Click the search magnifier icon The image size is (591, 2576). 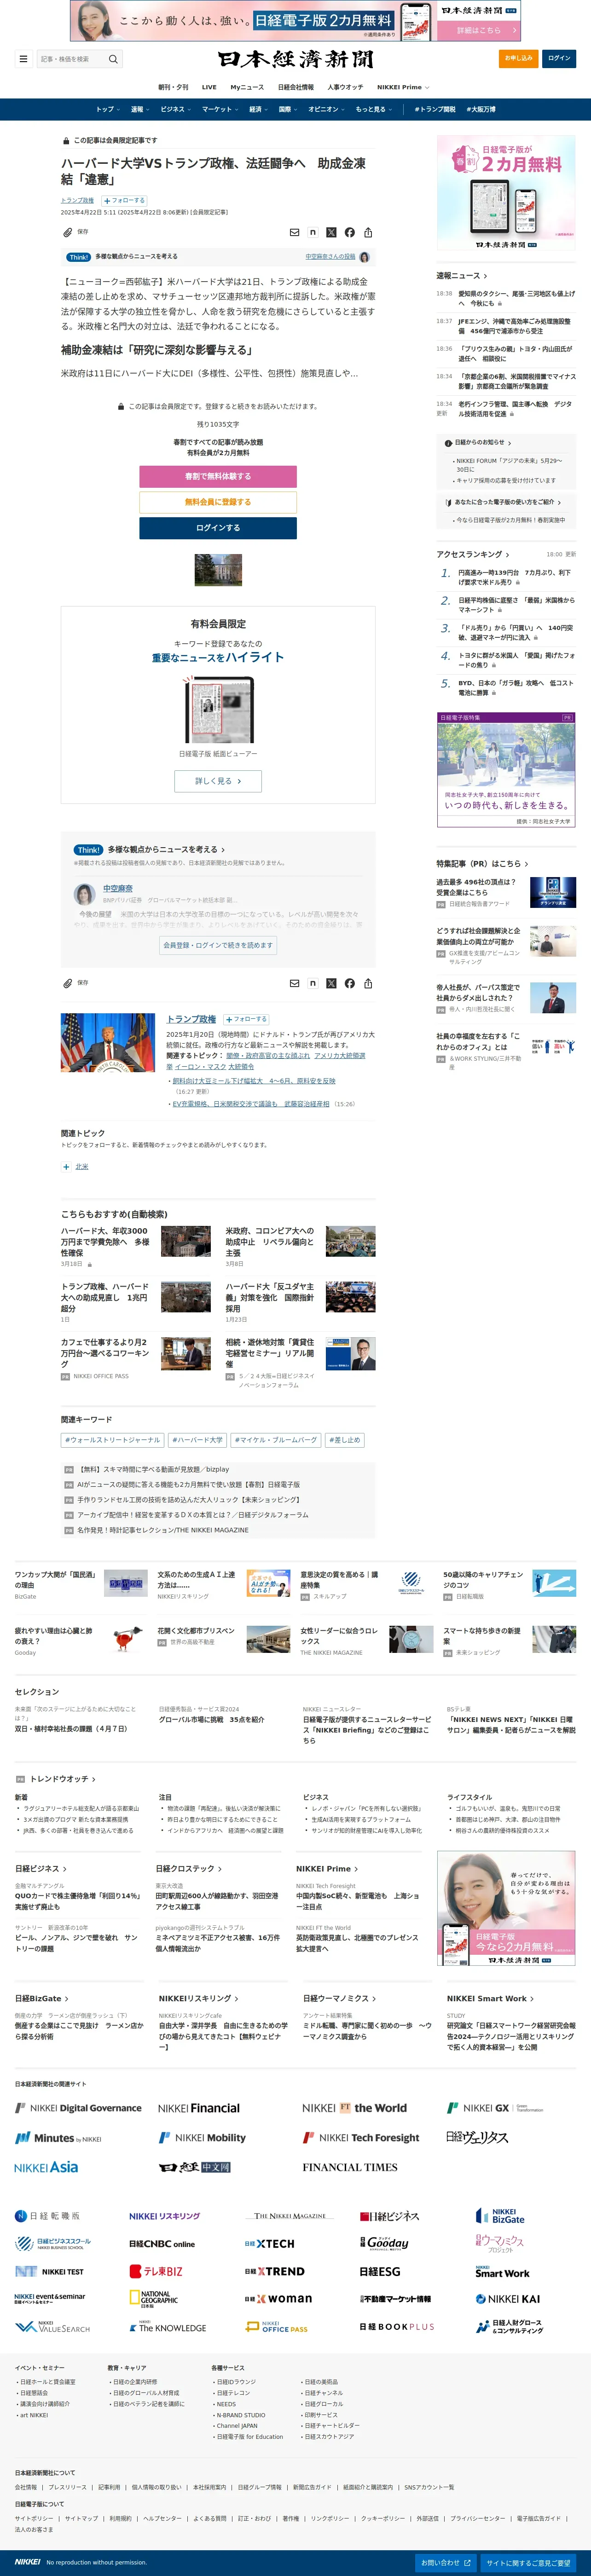click(x=113, y=59)
